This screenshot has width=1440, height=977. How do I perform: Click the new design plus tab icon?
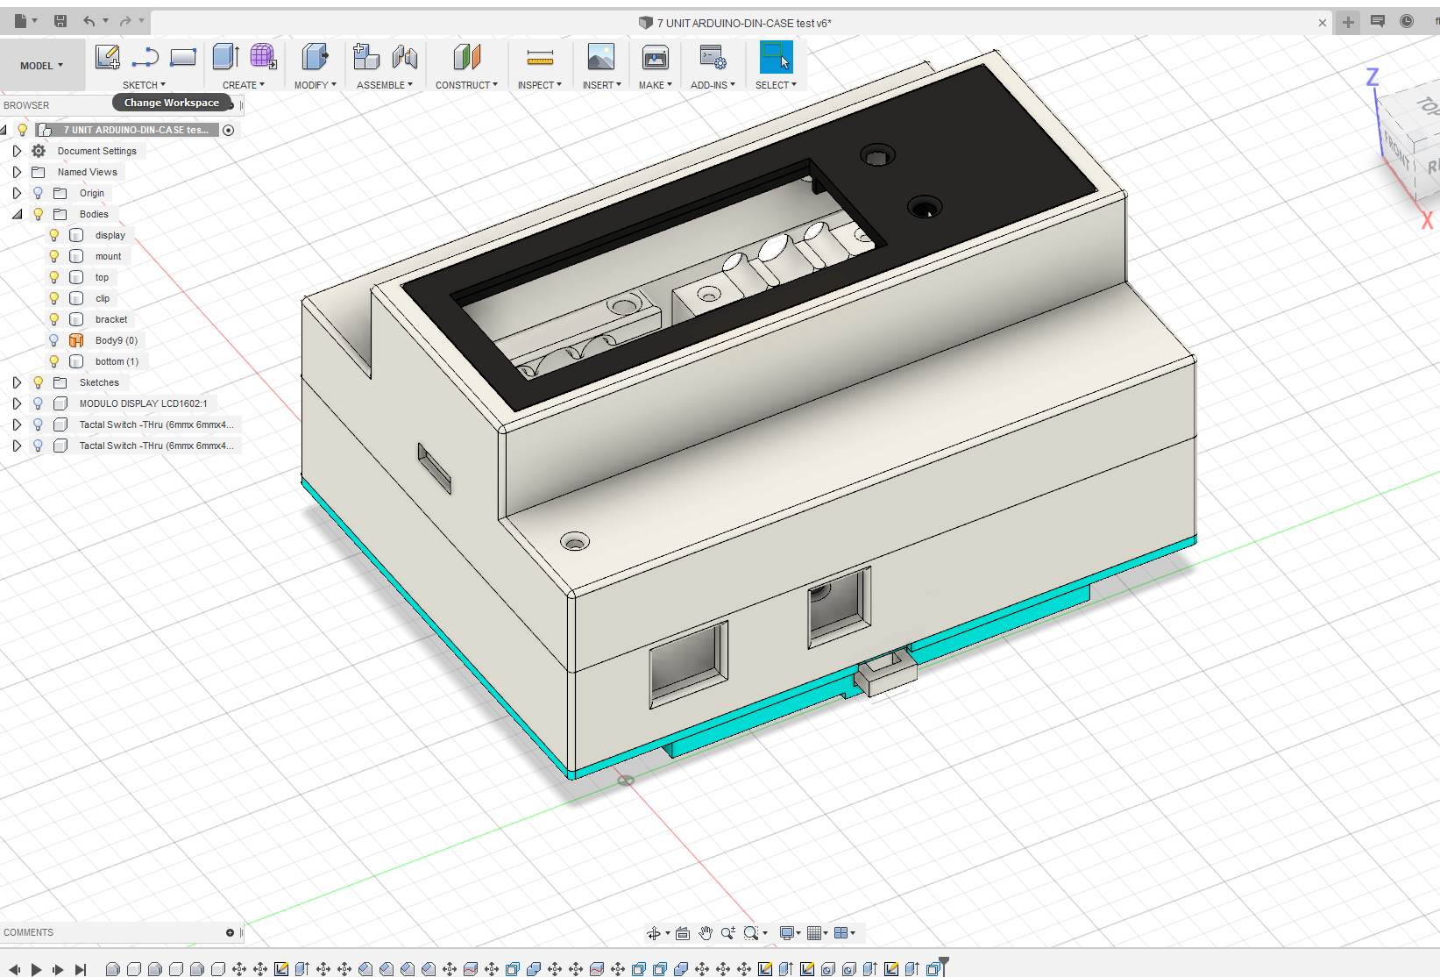tap(1348, 22)
